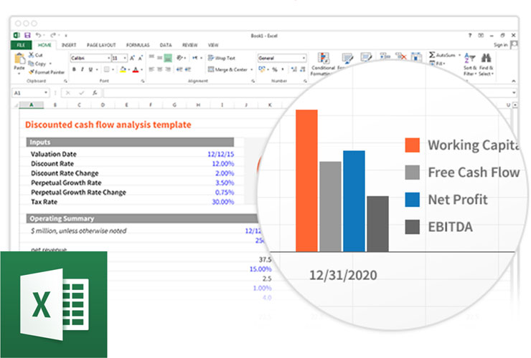Click the Insert Function fx icon

point(95,92)
